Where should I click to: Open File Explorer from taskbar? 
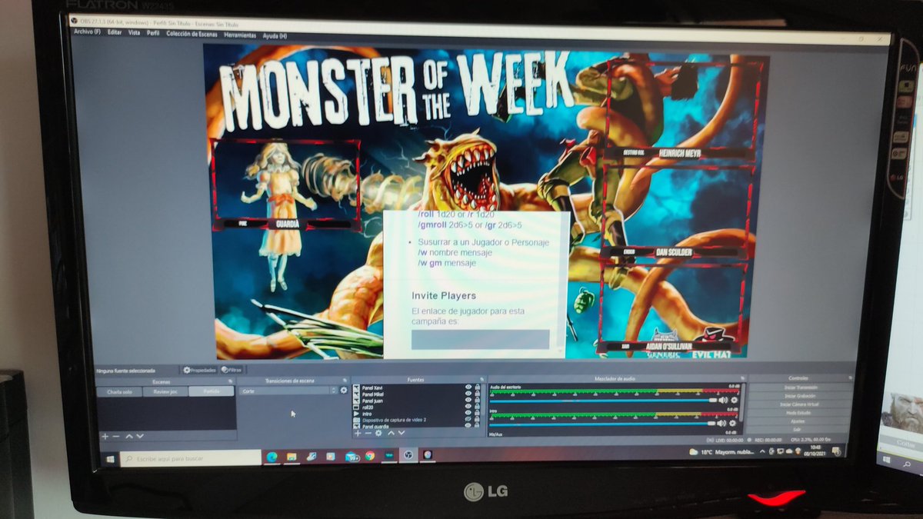pos(292,457)
